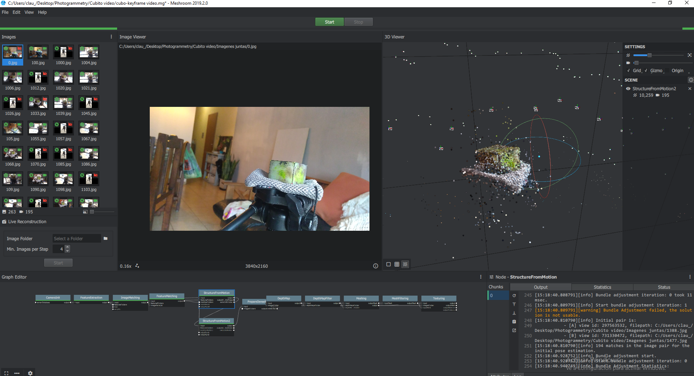Screen dimensions: 694x376
Task: Open the View menu
Action: click(29, 12)
